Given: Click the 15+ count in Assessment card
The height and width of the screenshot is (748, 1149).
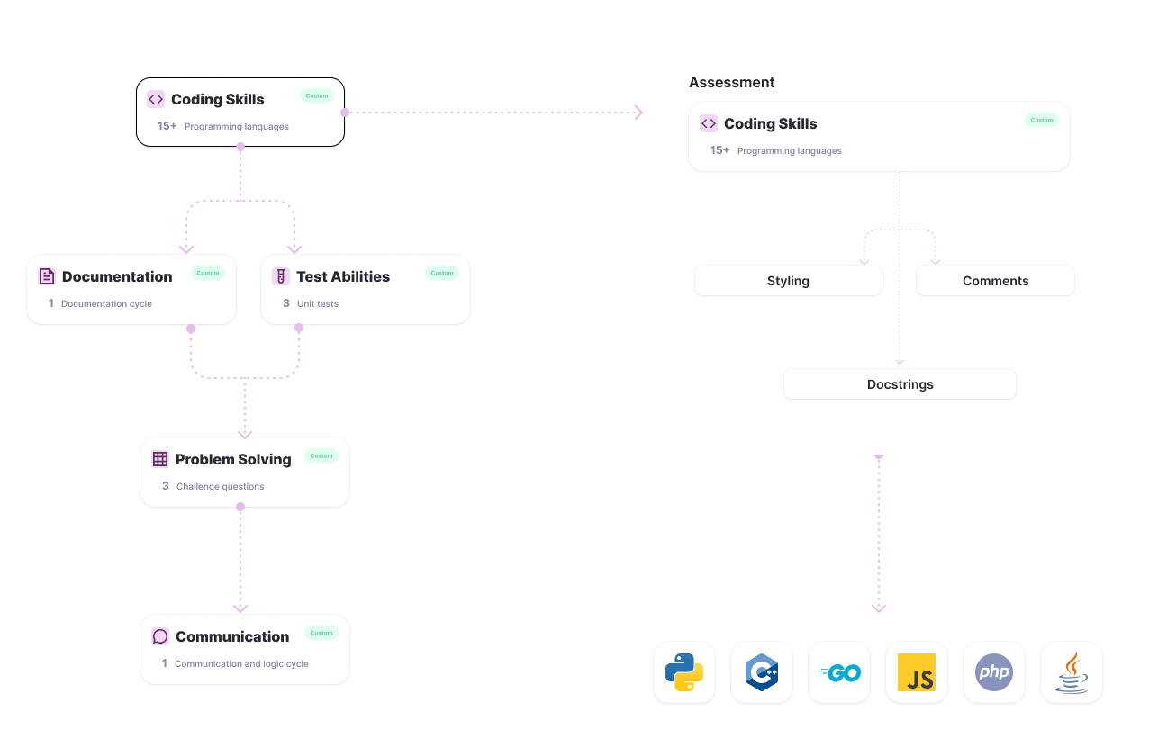Looking at the screenshot, I should (720, 150).
